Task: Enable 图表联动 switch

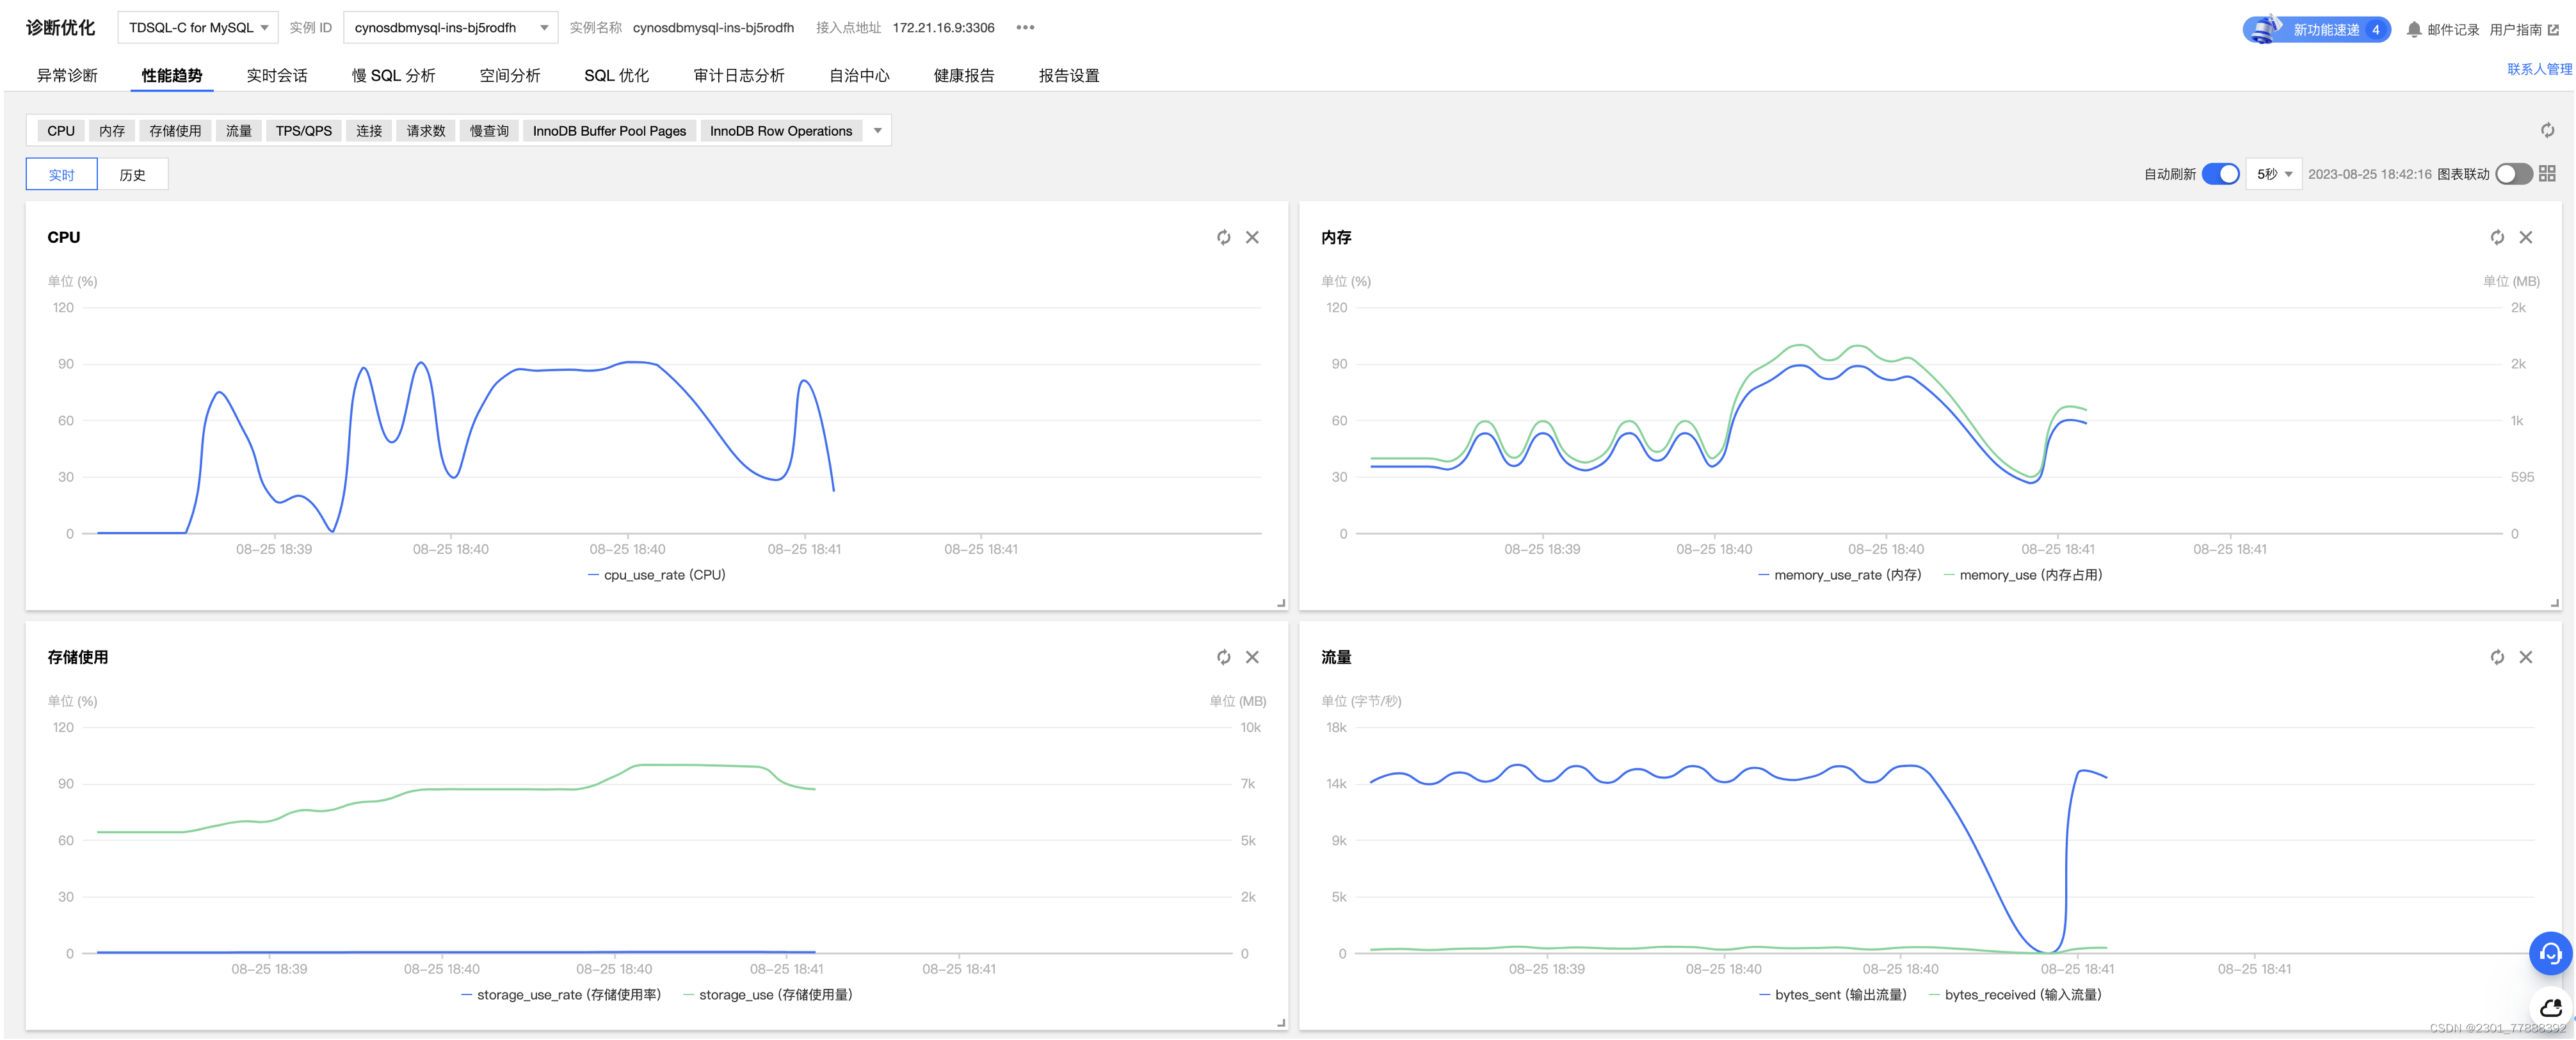Action: click(2513, 174)
